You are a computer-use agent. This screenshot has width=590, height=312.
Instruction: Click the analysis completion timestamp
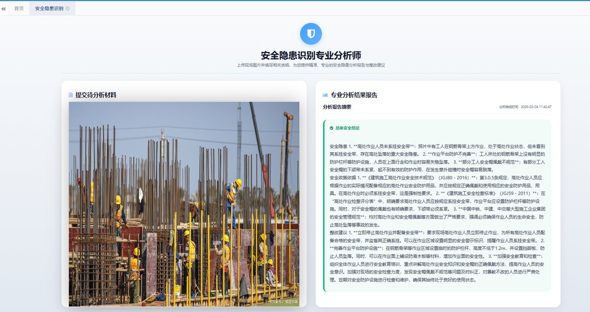pos(525,107)
